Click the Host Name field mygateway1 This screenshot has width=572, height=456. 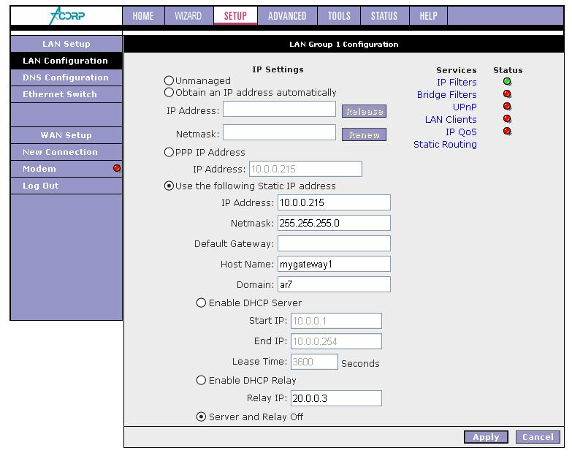pos(334,264)
